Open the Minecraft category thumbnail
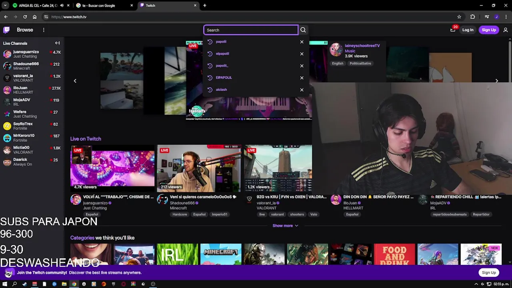This screenshot has width=512, height=288. coord(221,254)
